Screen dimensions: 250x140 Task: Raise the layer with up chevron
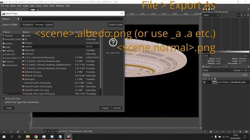pyautogui.click(x=217, y=131)
